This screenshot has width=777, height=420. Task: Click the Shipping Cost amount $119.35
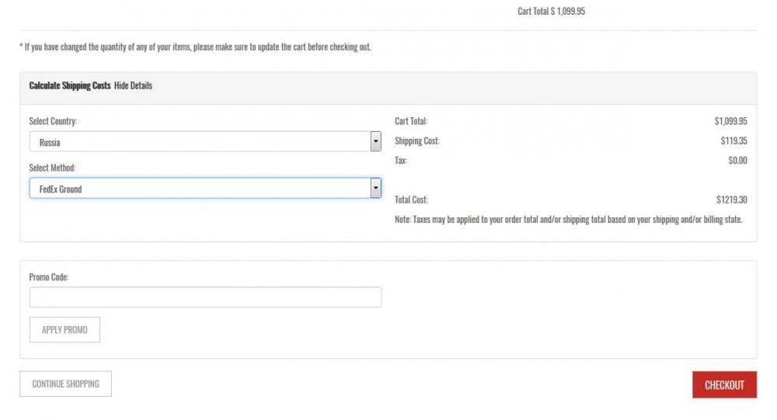(733, 141)
